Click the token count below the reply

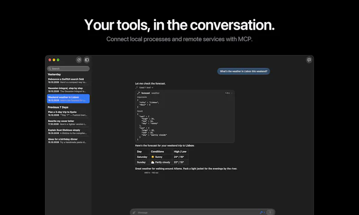click(151, 173)
